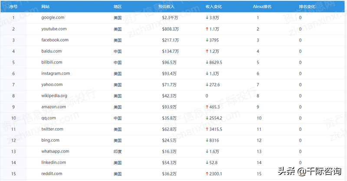The image size is (347, 181).
Task: Open the yahoo.com website entry
Action: click(x=52, y=84)
